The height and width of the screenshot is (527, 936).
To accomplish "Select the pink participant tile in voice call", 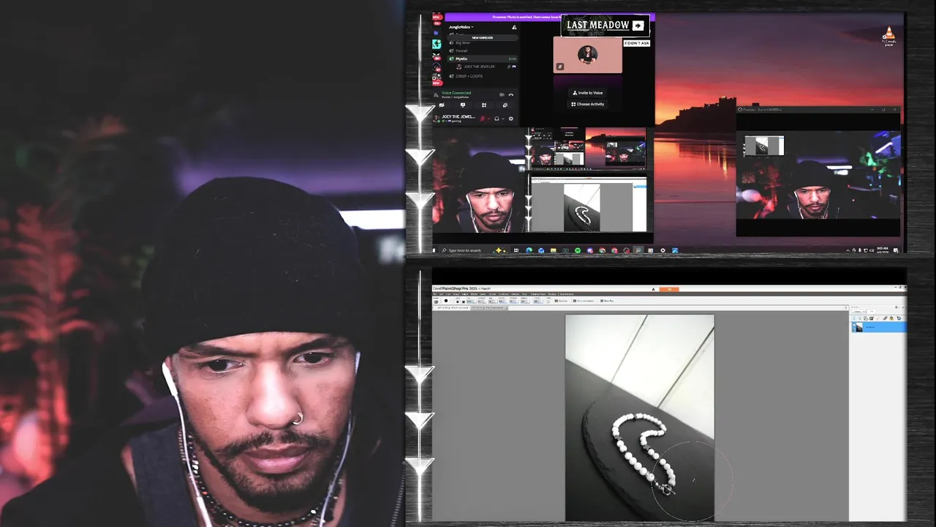I will click(588, 55).
